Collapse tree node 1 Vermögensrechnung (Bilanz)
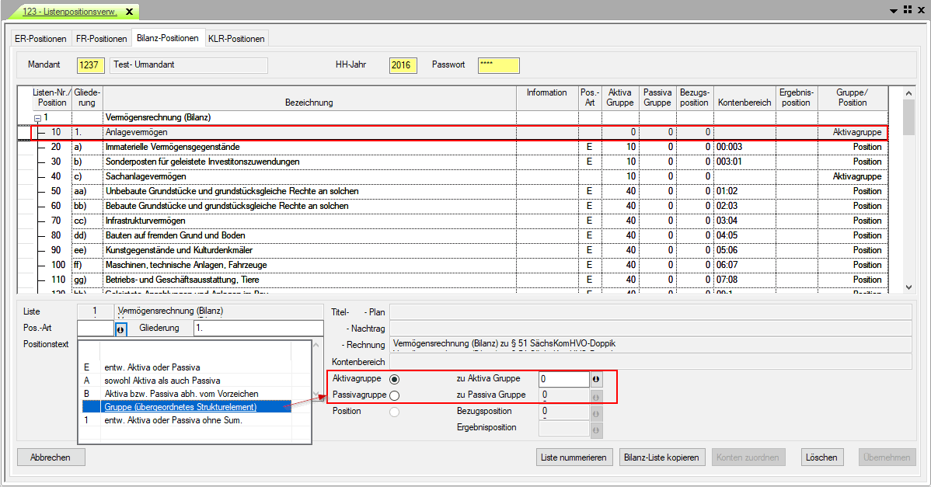 pyautogui.click(x=36, y=118)
